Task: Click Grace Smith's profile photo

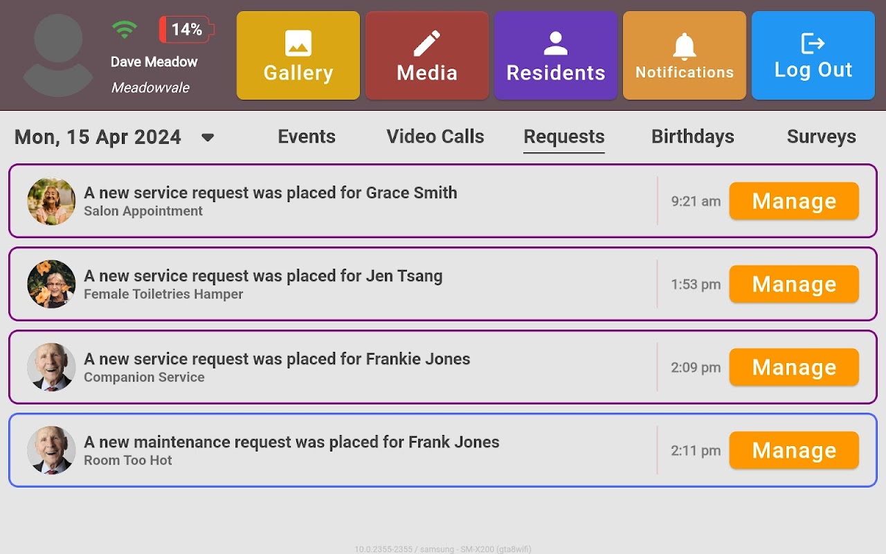Action: (51, 201)
